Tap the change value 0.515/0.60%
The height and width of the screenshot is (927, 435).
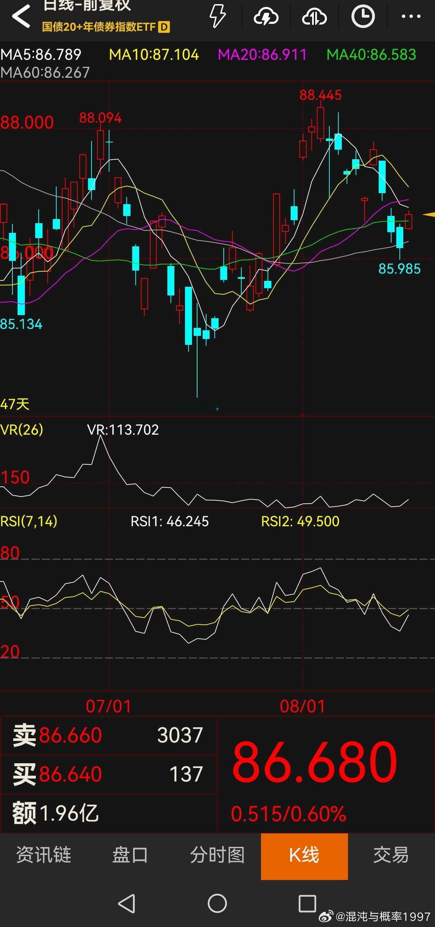point(289,814)
